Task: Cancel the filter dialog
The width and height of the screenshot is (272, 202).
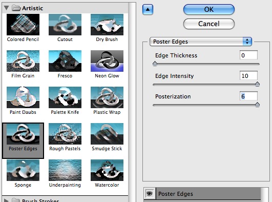Action: coord(209,24)
